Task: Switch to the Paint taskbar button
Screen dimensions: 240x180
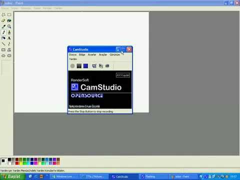Action: coord(183,177)
